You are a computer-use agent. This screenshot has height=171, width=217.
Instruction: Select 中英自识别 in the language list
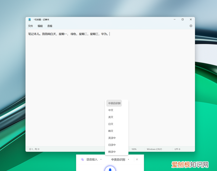click(114, 103)
